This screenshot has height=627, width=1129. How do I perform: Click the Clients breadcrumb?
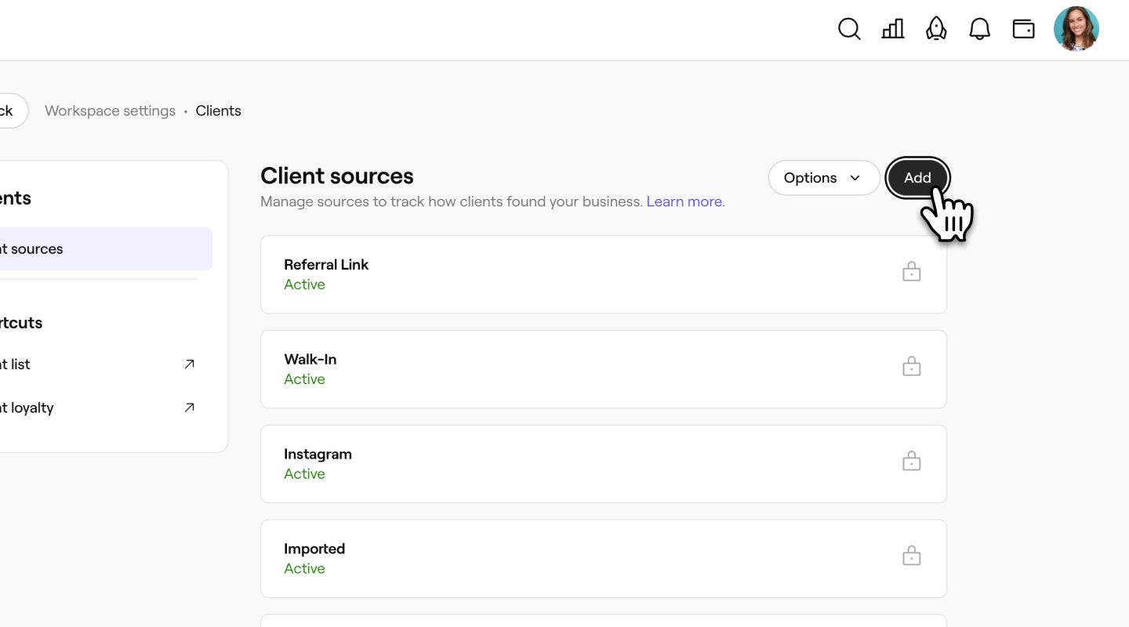tap(218, 111)
